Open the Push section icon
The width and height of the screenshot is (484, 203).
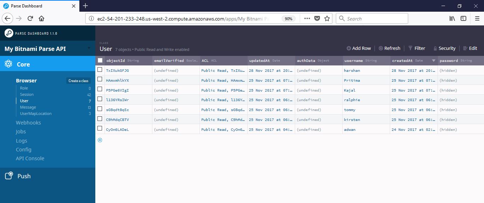point(9,176)
